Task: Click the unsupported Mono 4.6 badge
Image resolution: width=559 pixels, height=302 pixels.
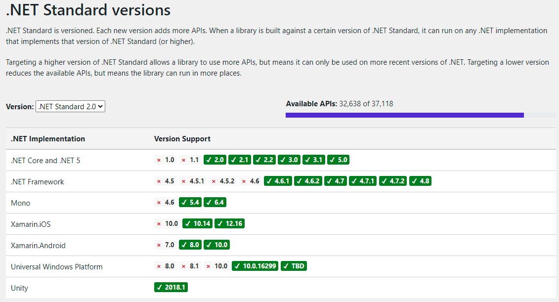Action: (166, 202)
